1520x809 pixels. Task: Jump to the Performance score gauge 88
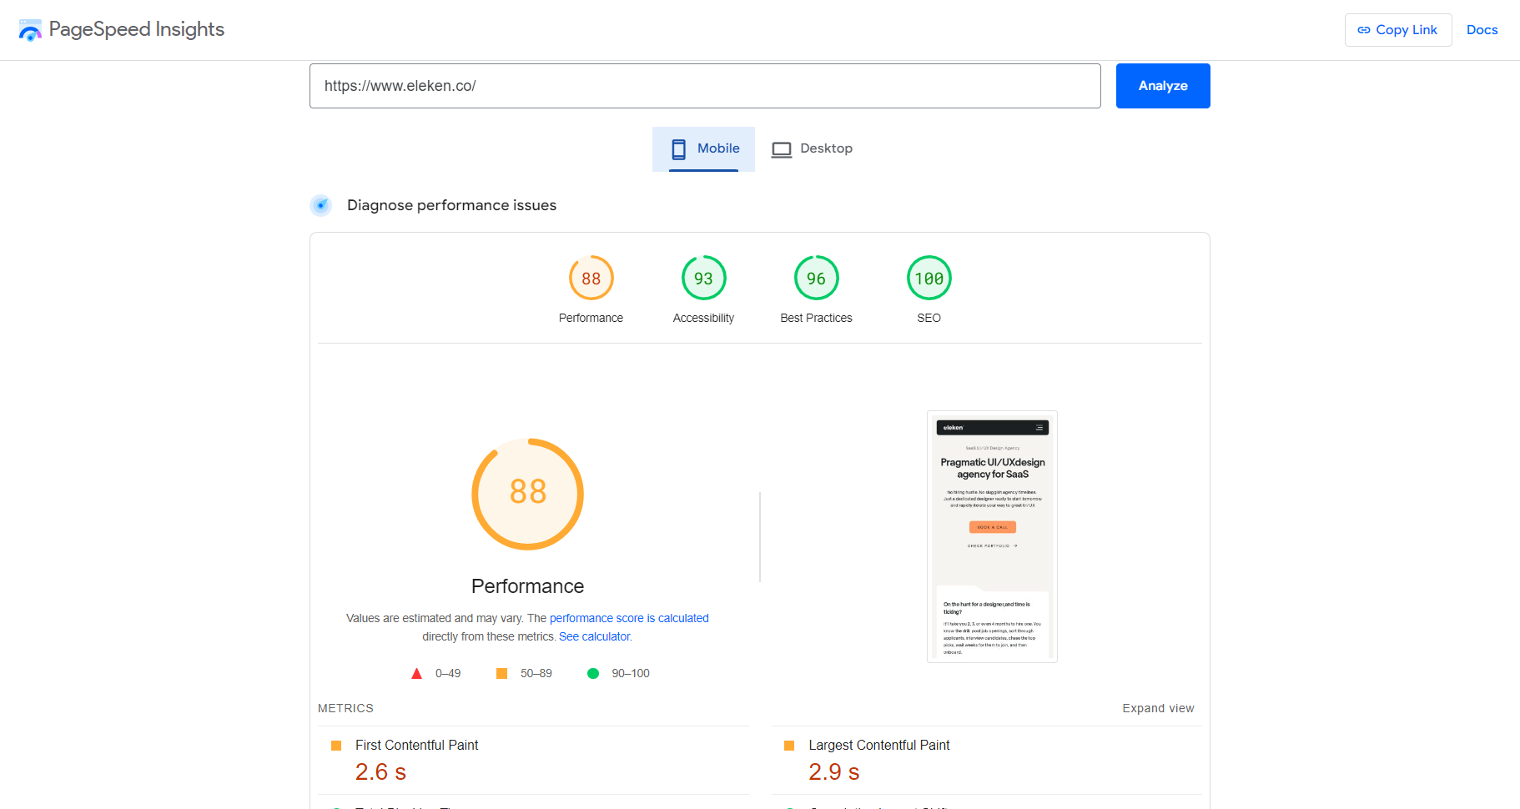pyautogui.click(x=591, y=278)
